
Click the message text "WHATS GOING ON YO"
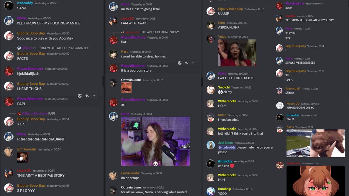[300, 108]
